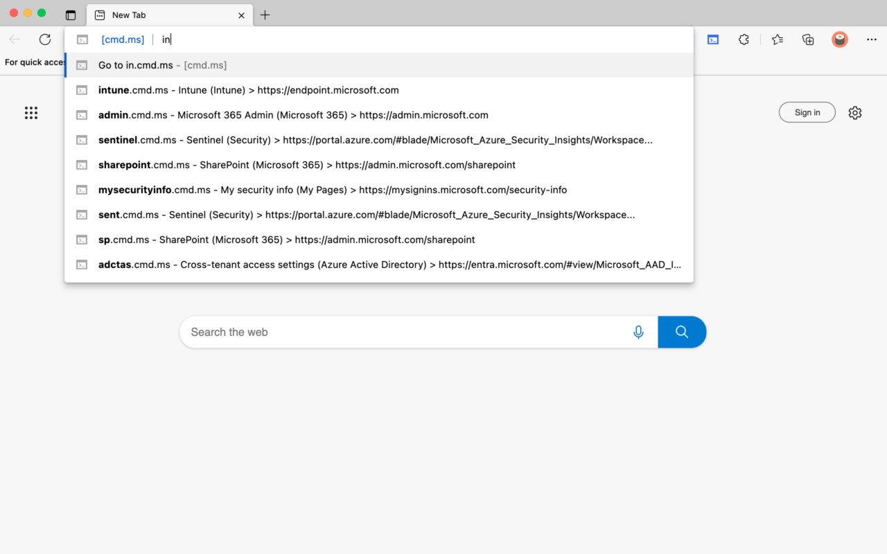Image resolution: width=887 pixels, height=554 pixels.
Task: Click terminal icon beside Go to in.cmd.ms
Action: pos(82,65)
